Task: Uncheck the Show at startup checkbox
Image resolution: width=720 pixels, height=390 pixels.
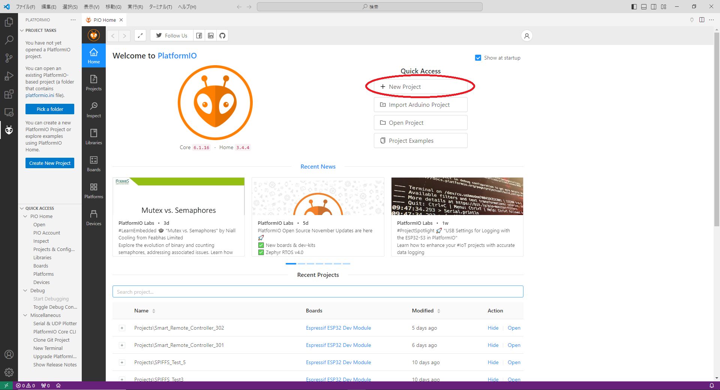Action: click(478, 58)
